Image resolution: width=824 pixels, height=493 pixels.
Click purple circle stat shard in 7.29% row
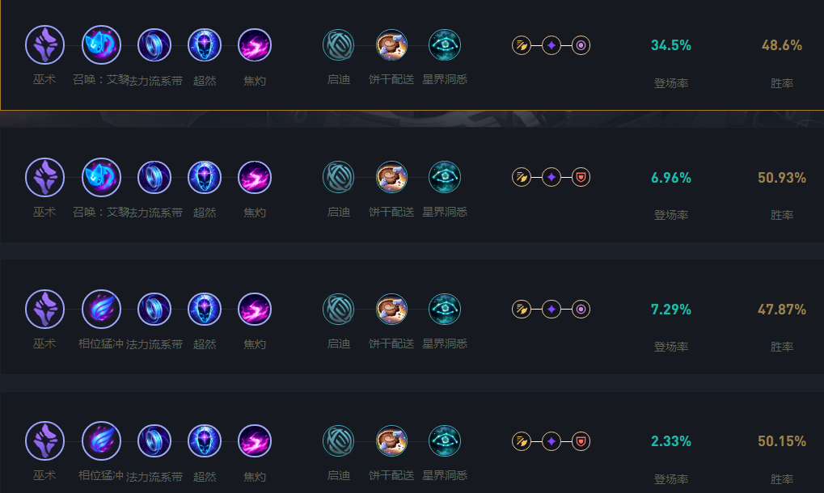pos(581,309)
